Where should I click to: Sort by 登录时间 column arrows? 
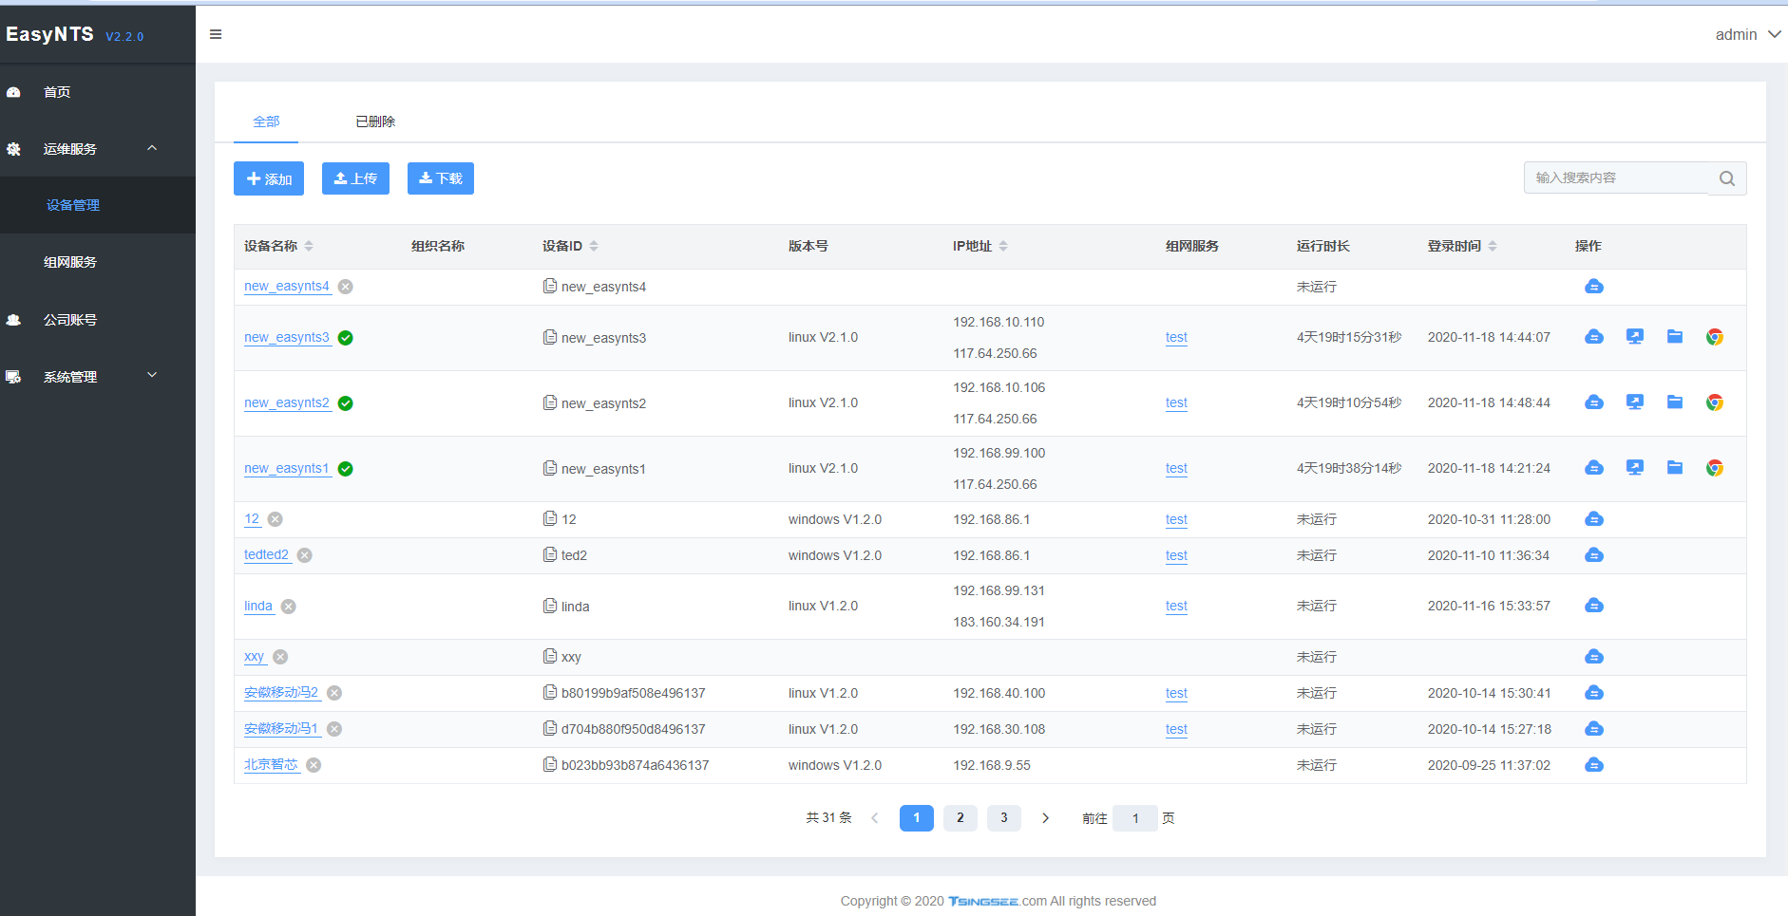[1493, 246]
